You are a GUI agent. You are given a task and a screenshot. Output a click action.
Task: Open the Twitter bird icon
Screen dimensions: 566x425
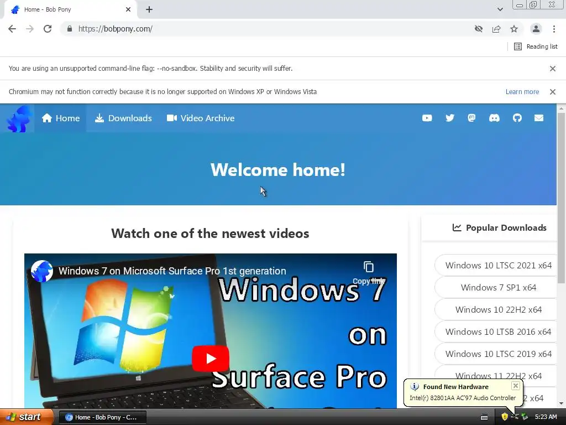(450, 118)
